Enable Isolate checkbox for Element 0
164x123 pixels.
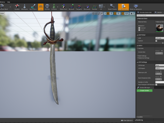pos(139,30)
